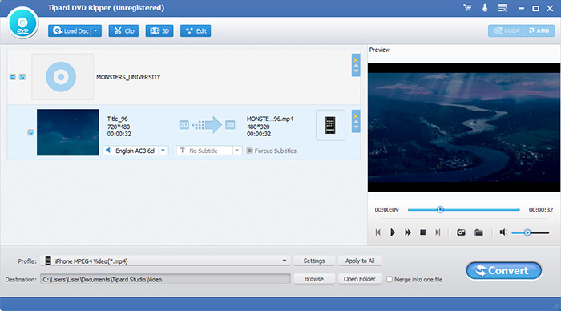Open the No Subtitle dropdown
Screen dimensions: 561x311
[236, 151]
